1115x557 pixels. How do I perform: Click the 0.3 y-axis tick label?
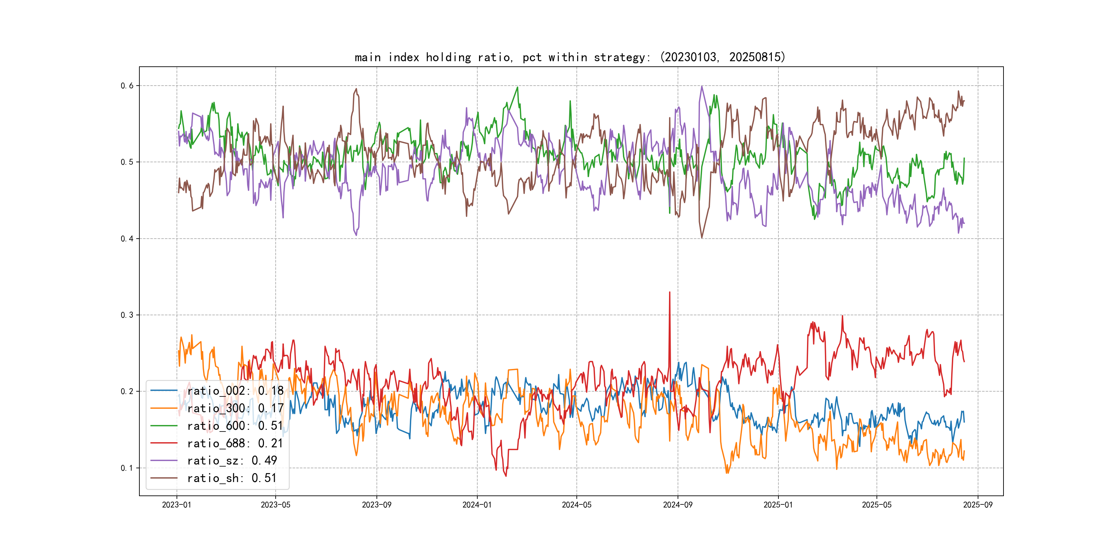coord(127,315)
